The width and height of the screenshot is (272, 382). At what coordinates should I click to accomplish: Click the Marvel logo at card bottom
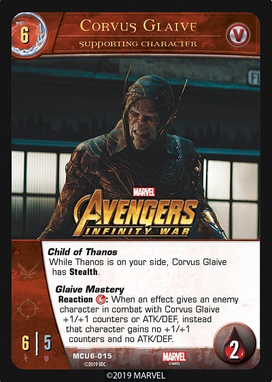[x=174, y=357]
